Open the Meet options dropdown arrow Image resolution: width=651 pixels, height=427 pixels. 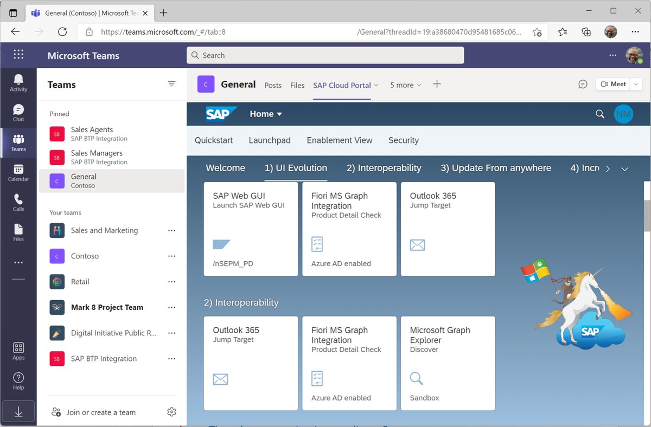(x=636, y=84)
